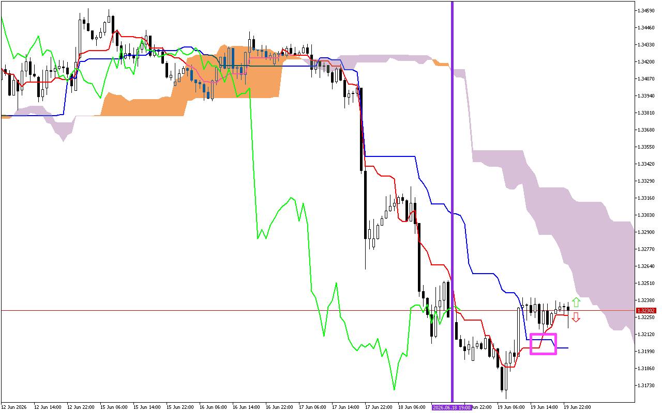Screen dimensions: 662x413
Task: Click price axis label 1.32510
Action: click(x=646, y=283)
